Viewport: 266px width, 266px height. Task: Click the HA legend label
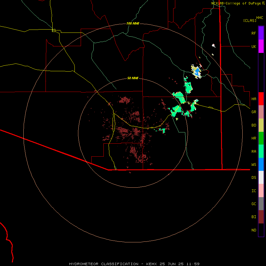(254, 99)
